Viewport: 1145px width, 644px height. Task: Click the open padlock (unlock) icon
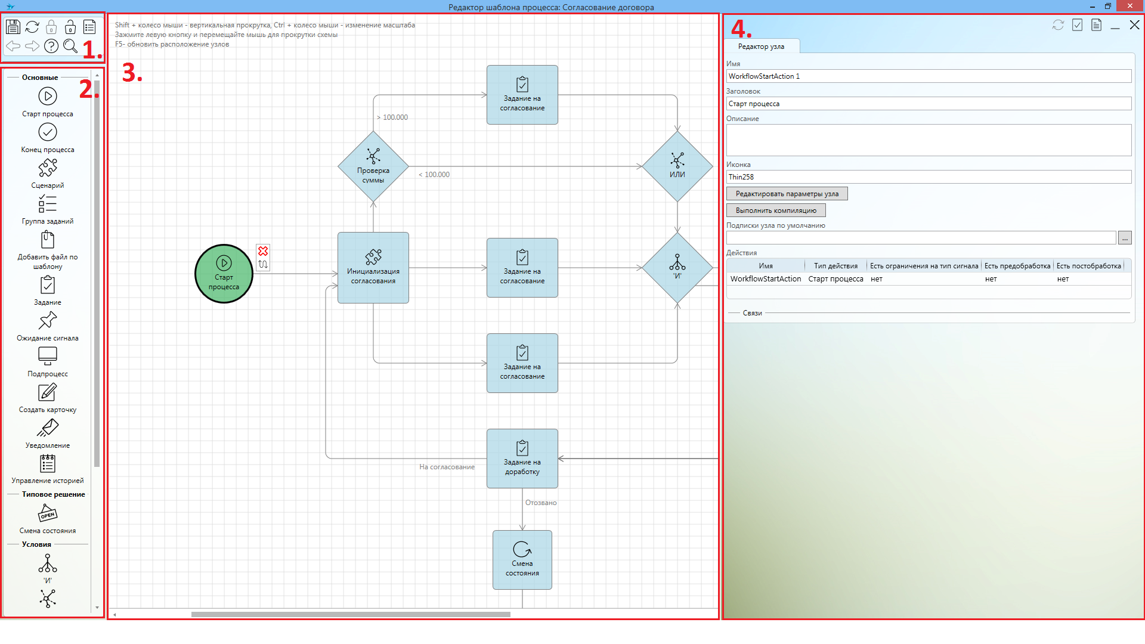point(70,27)
